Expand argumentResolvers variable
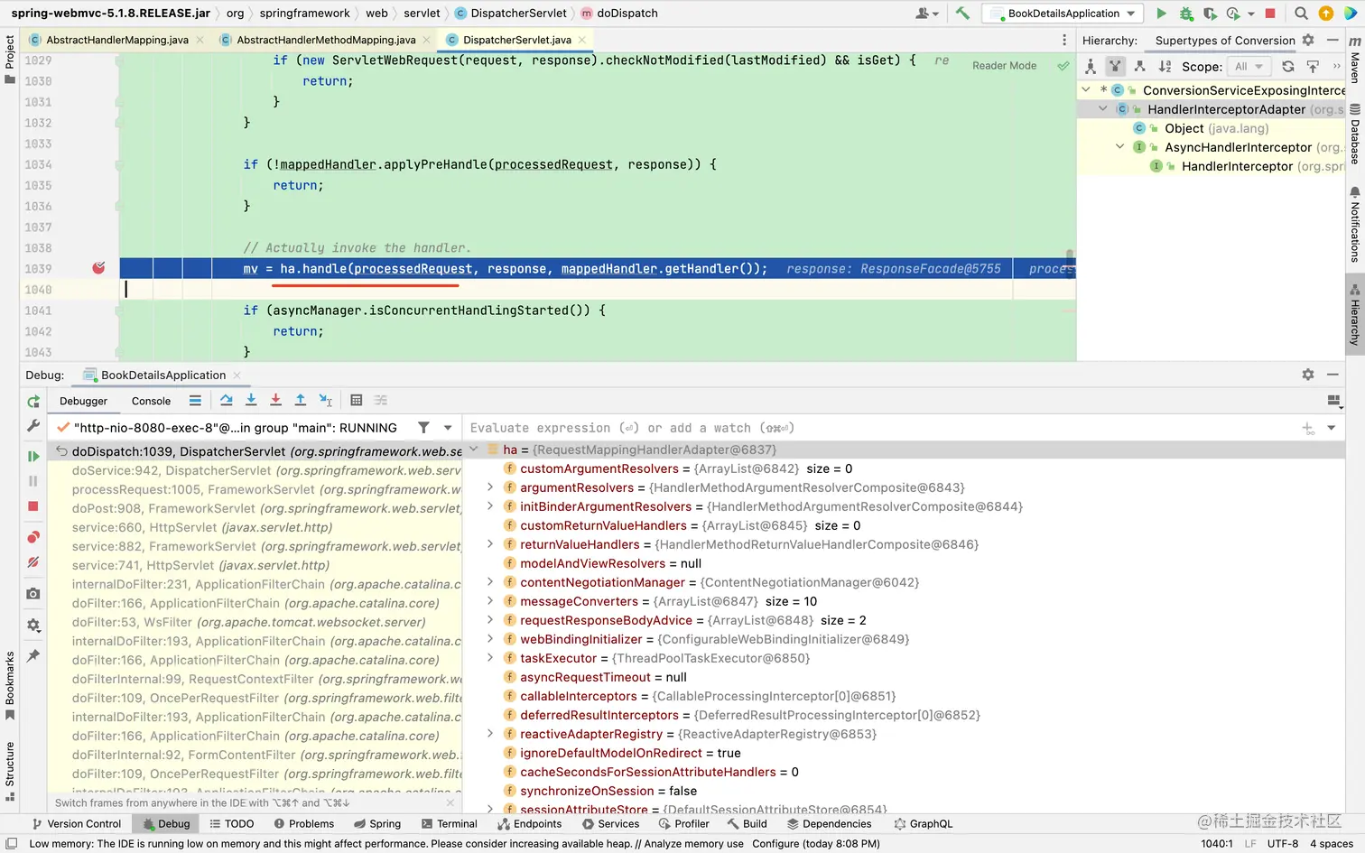Screen dimensions: 1365x853 pos(490,487)
